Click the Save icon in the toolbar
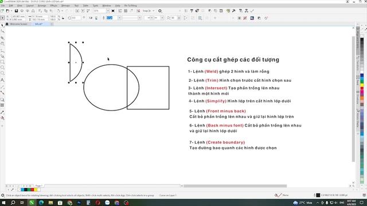367x206 pixels. pos(16,11)
